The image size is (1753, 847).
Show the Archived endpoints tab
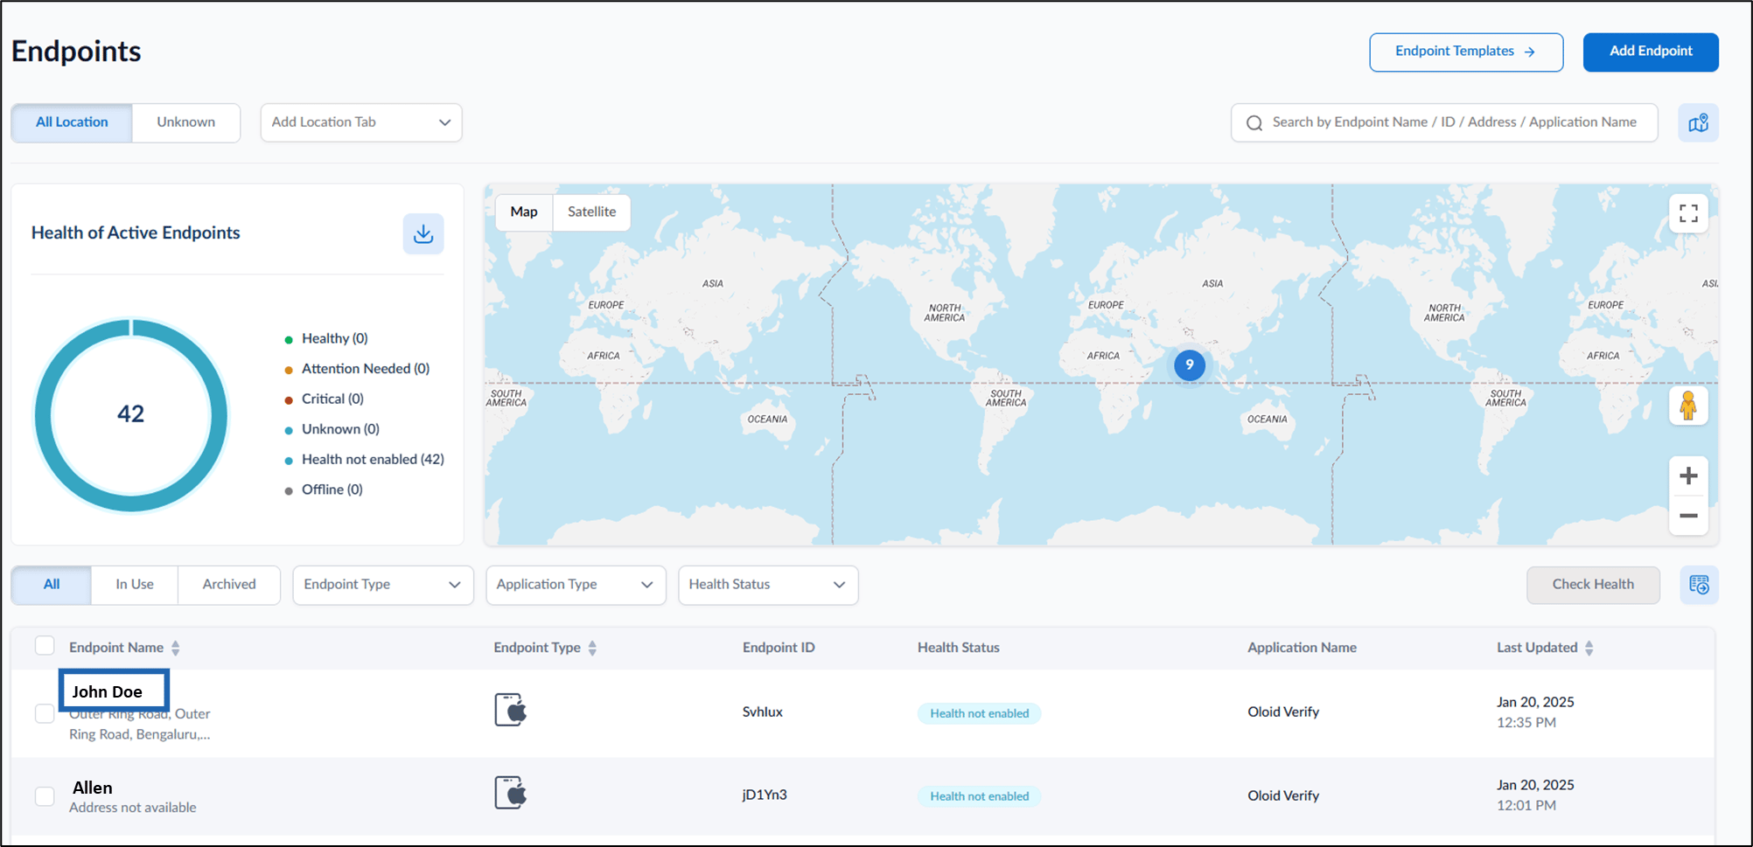coord(229,585)
